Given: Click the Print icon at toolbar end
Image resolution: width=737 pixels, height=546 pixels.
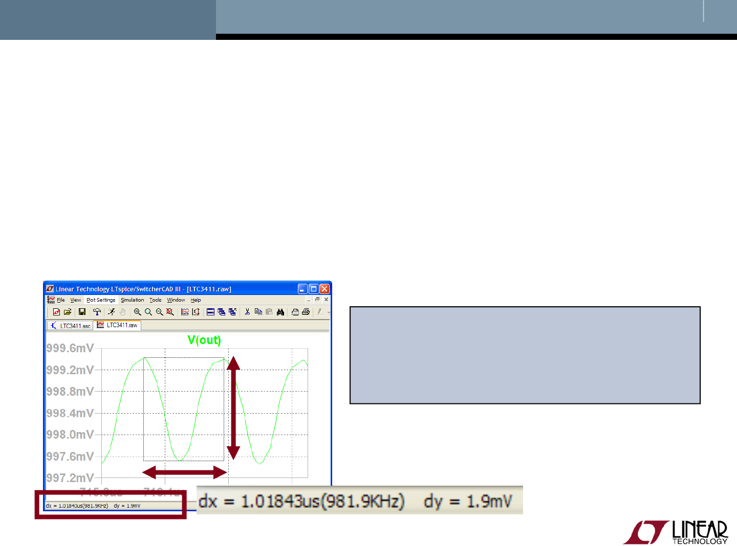Looking at the screenshot, I should tap(306, 312).
